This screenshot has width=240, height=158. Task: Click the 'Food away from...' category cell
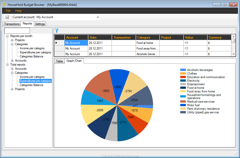(x=148, y=48)
